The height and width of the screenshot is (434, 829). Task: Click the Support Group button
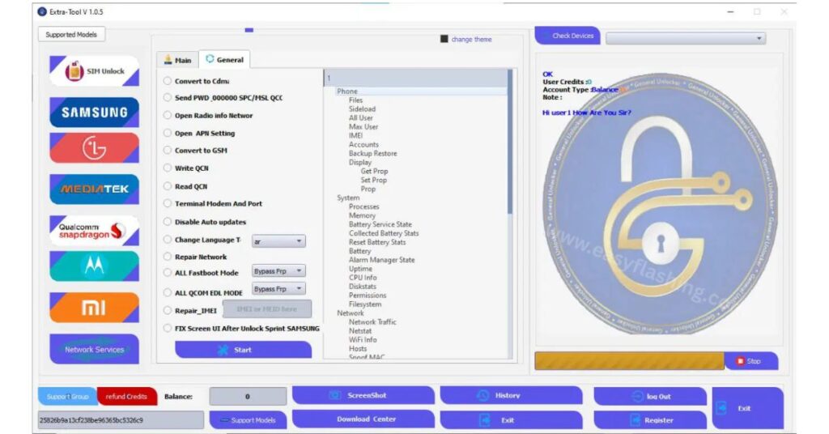click(67, 397)
